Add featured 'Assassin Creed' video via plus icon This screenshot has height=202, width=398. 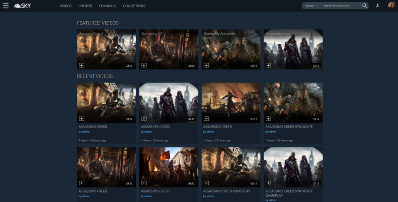pos(82,66)
